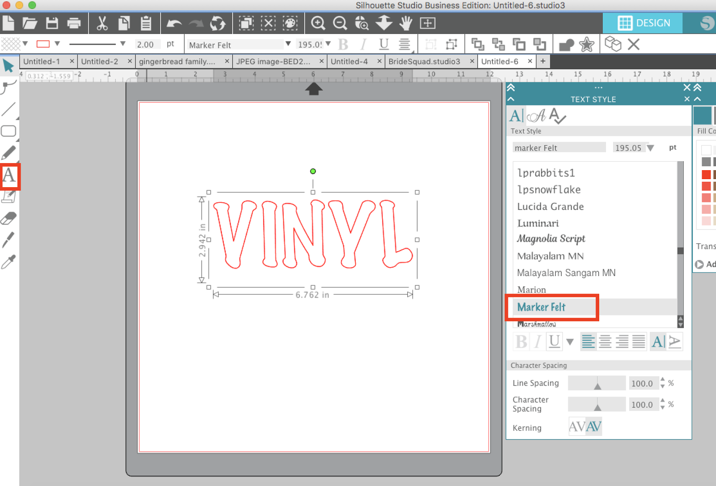Viewport: 716px width, 486px height.
Task: Open the line style dropdown in top toolbar
Action: tap(122, 44)
